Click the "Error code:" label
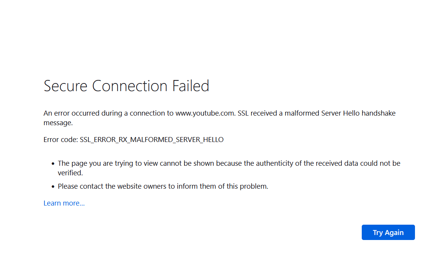This screenshot has width=441, height=271. [60, 140]
